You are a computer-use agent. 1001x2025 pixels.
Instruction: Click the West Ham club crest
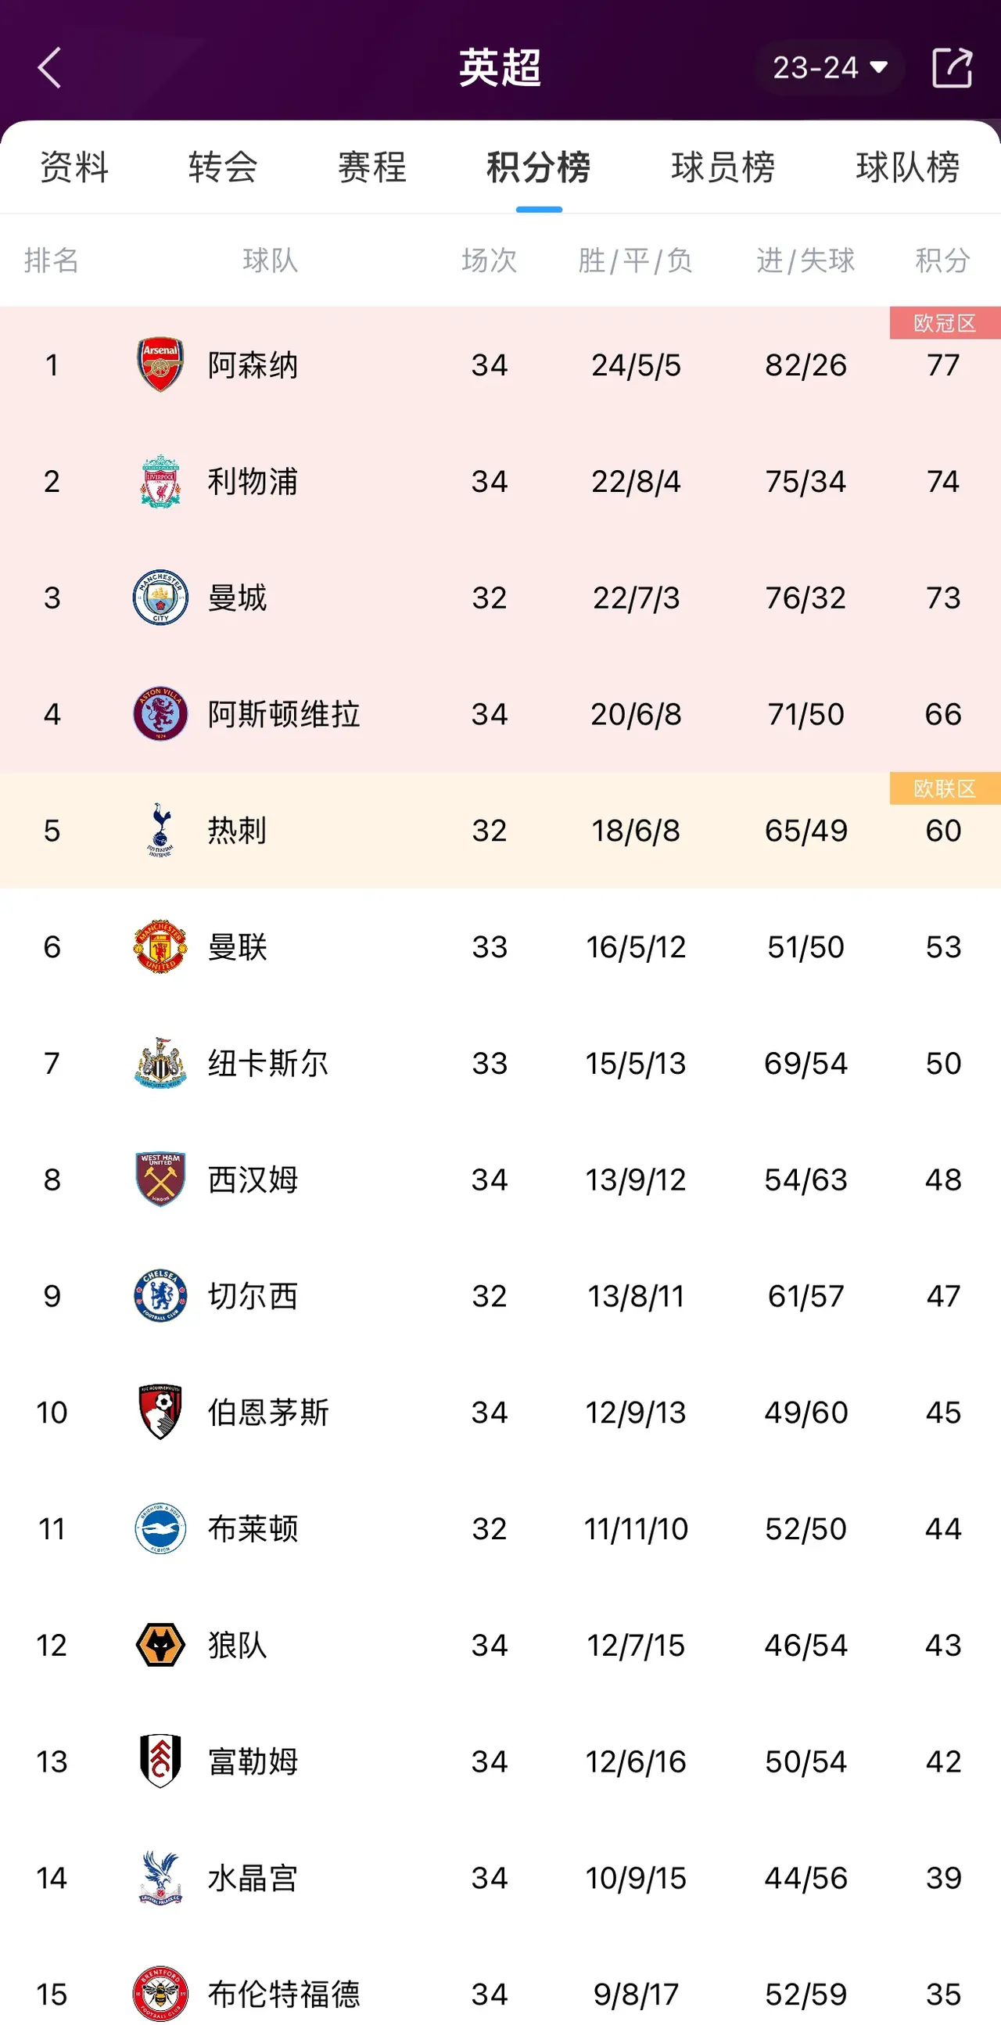point(159,1179)
